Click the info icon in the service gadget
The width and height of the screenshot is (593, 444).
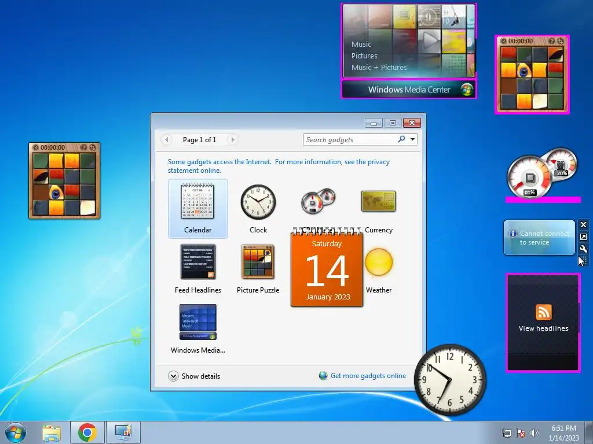click(x=513, y=234)
